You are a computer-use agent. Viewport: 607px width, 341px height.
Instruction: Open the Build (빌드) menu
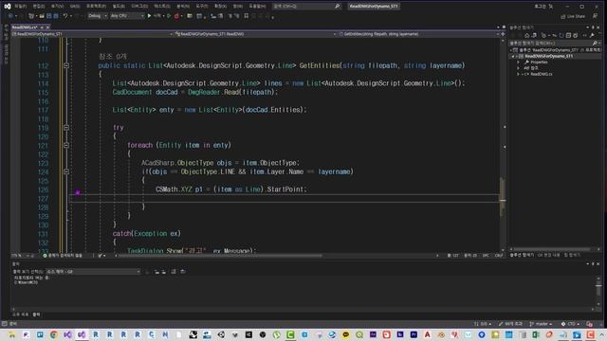pyautogui.click(x=119, y=7)
